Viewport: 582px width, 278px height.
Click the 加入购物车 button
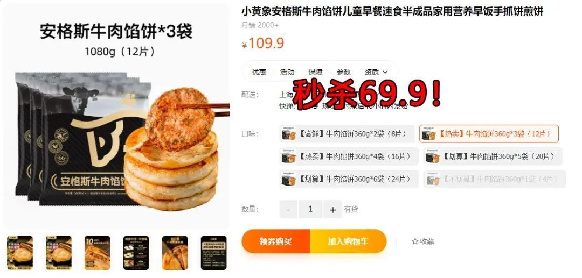pos(348,241)
